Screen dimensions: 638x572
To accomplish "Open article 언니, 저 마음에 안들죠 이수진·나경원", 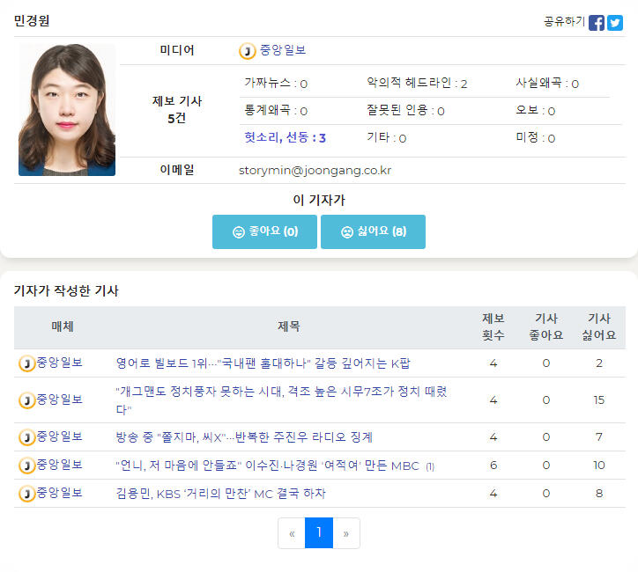I will pos(267,466).
